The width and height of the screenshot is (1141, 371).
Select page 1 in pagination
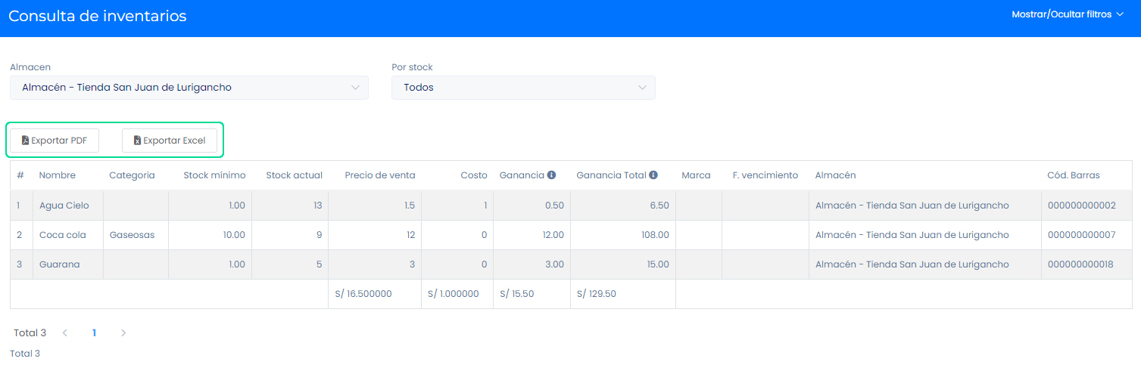(94, 333)
